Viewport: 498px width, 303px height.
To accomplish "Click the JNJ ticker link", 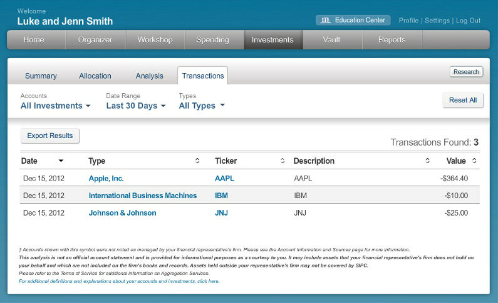I will pos(221,213).
